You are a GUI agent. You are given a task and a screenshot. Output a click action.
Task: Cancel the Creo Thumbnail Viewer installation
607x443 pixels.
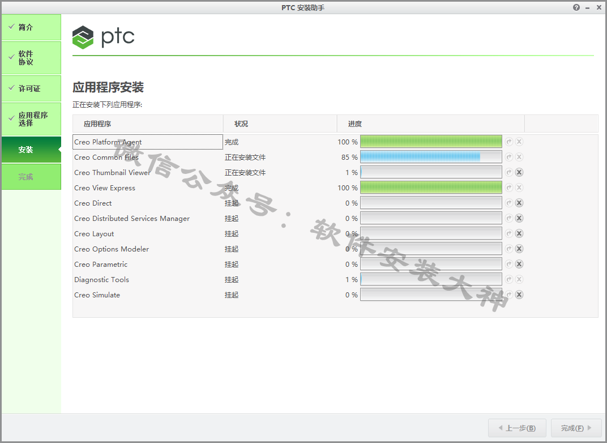(x=519, y=172)
